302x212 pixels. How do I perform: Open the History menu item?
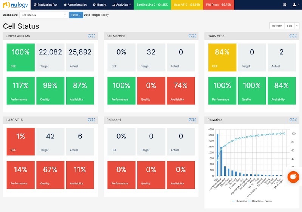pyautogui.click(x=99, y=5)
